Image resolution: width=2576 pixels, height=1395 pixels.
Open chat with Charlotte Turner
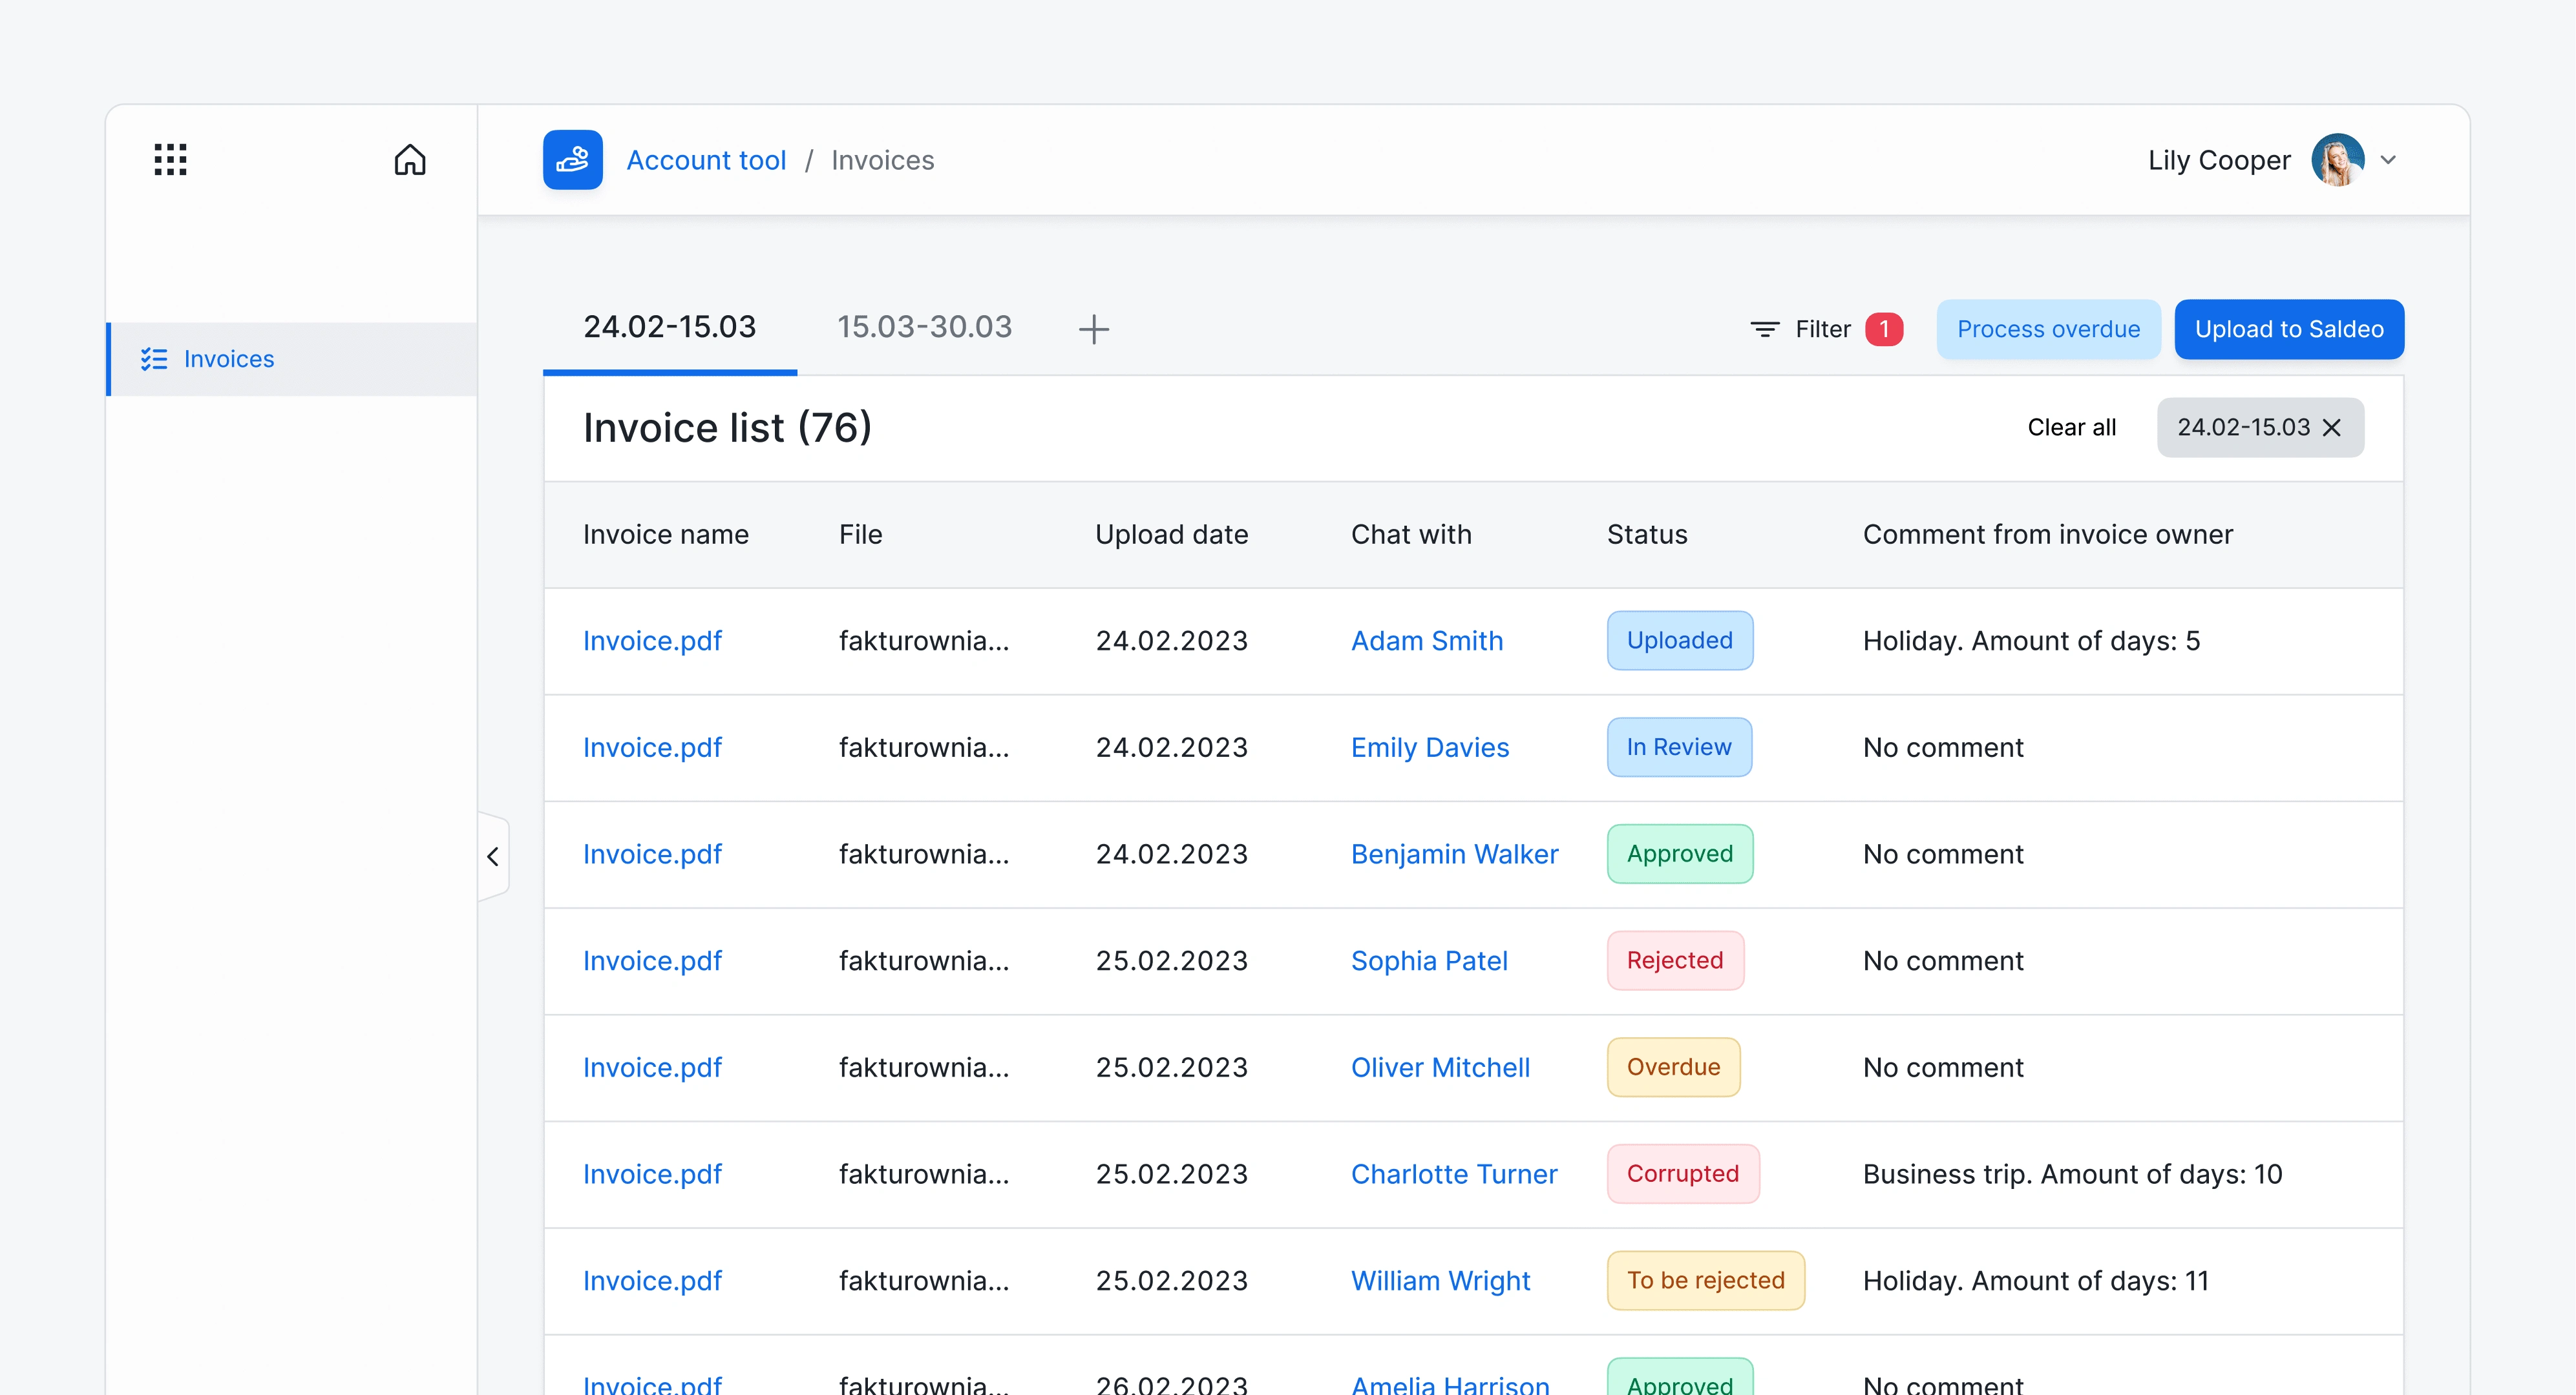click(x=1453, y=1174)
